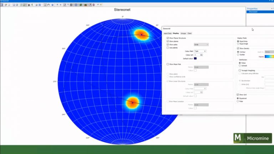The image size is (274, 154).
Task: Pick the Default colour dark blue swatch
Action: click(x=195, y=58)
